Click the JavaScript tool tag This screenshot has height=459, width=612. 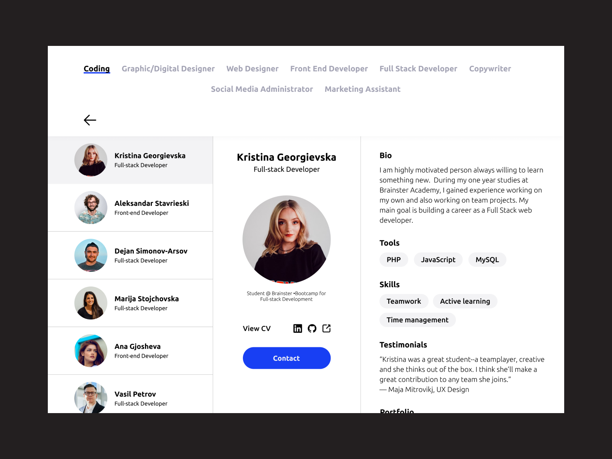[438, 260]
